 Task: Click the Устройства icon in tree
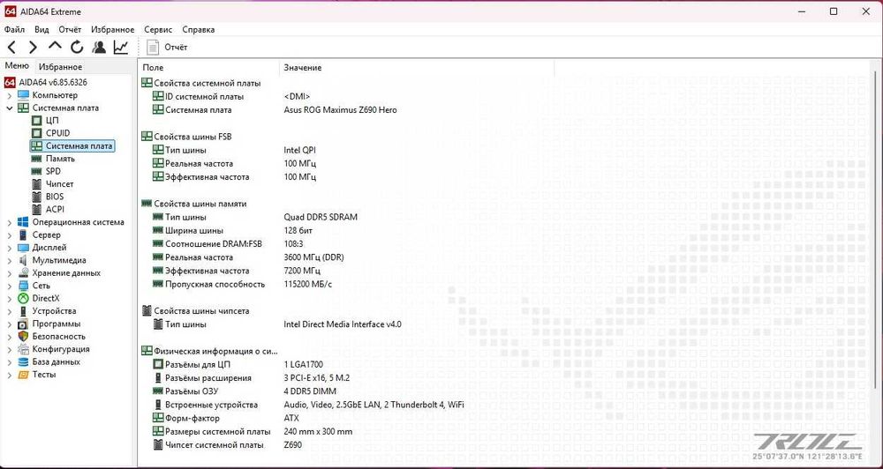pos(23,311)
